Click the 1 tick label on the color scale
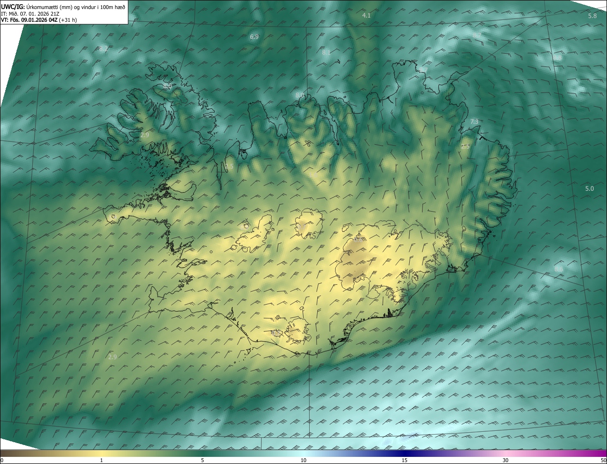Screen dimensions: 607x464 coord(101,460)
